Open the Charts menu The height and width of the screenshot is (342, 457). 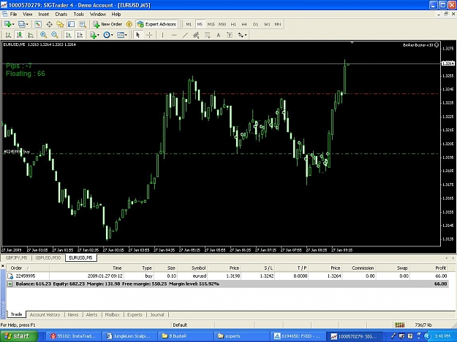(x=61, y=15)
